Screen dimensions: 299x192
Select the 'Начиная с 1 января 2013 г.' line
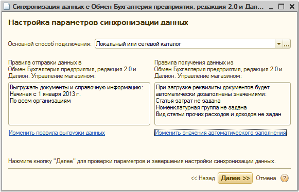[45, 94]
